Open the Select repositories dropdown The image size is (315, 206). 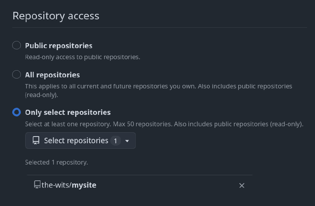pos(80,140)
